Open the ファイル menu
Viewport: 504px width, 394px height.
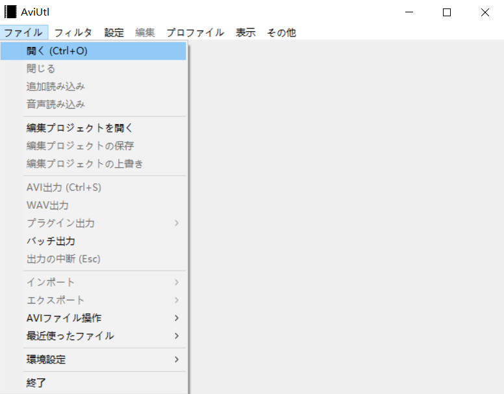click(x=24, y=33)
